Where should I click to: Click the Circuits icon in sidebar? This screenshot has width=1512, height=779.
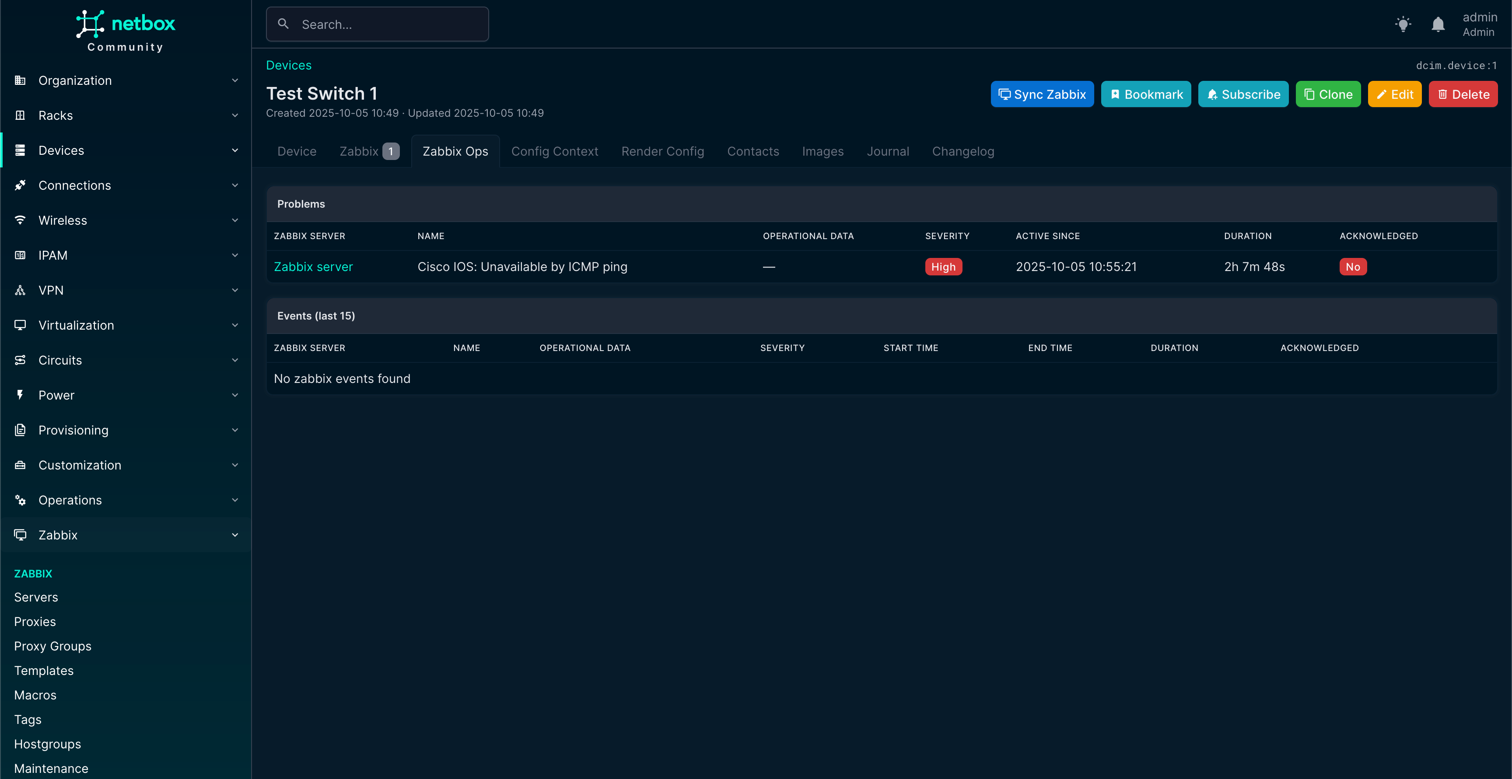(x=21, y=360)
